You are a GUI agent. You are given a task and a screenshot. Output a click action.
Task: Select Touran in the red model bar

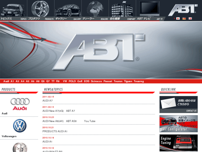pyautogui.click(x=118, y=81)
